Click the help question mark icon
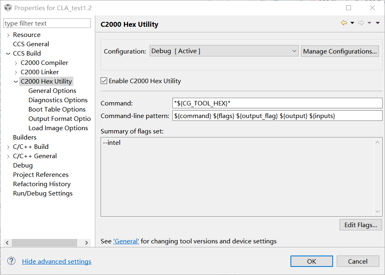The height and width of the screenshot is (275, 385). coord(11,261)
